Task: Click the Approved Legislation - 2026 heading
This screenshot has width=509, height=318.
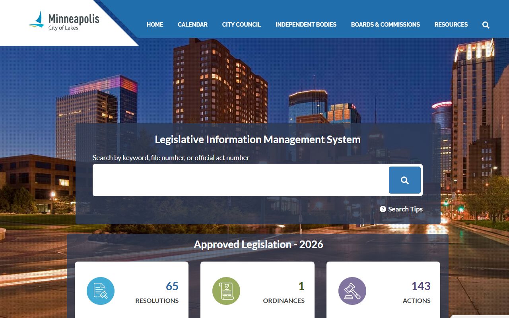Action: pos(258,244)
